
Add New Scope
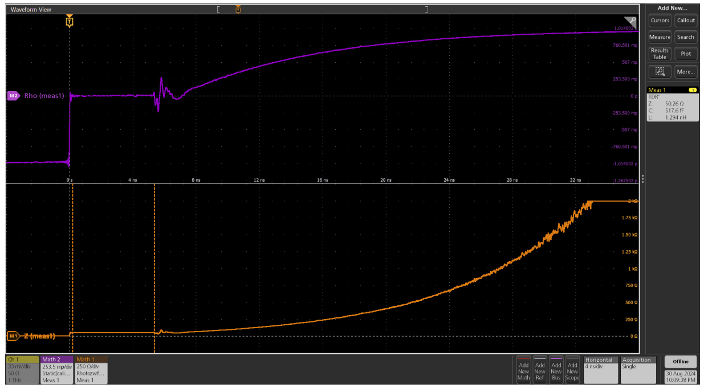tap(572, 370)
